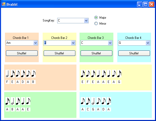
Task: Click the C letter label in cyan panel
Action: (88, 109)
